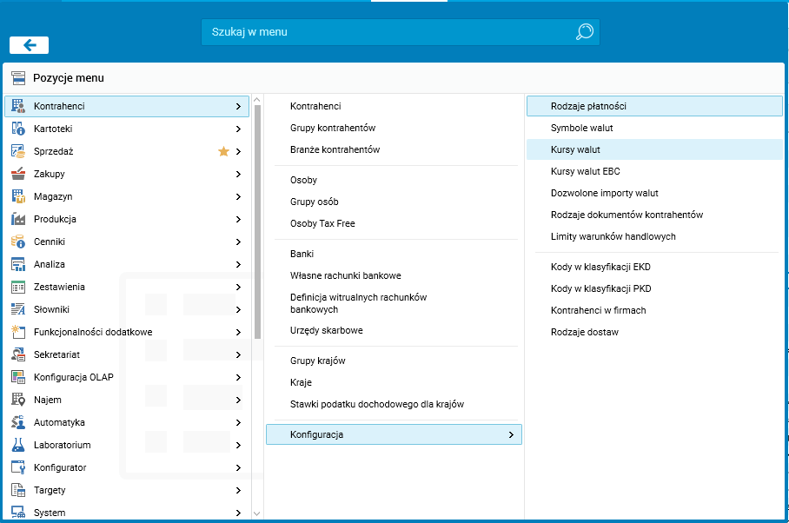Open Rodzaje dokumentów kontrahentów
The image size is (789, 523).
pos(627,215)
